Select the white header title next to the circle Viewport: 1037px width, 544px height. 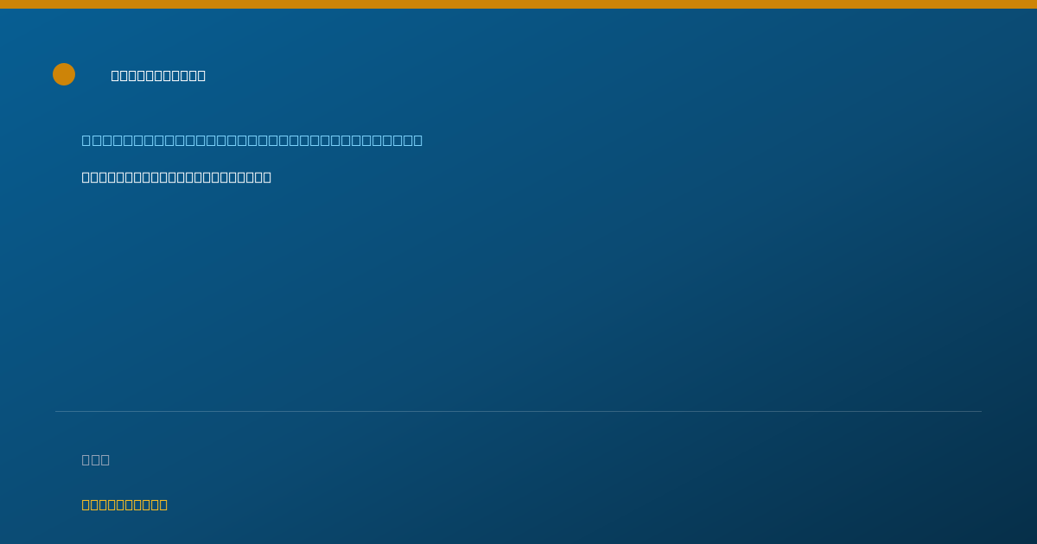click(x=158, y=75)
